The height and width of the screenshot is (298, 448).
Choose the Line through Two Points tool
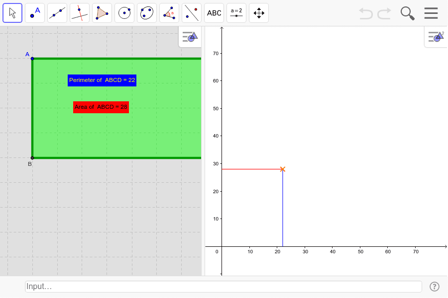point(57,12)
